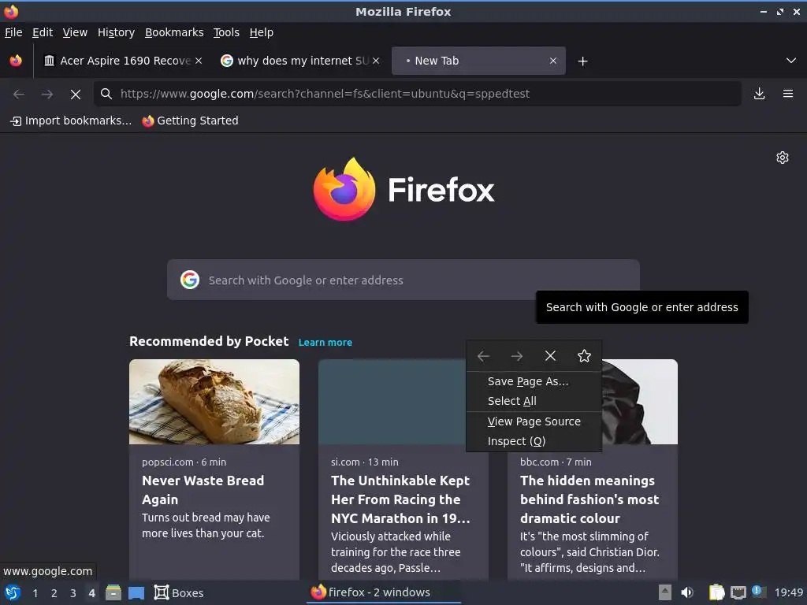This screenshot has height=605, width=807.
Task: Open file manager from panel
Action: 113,592
